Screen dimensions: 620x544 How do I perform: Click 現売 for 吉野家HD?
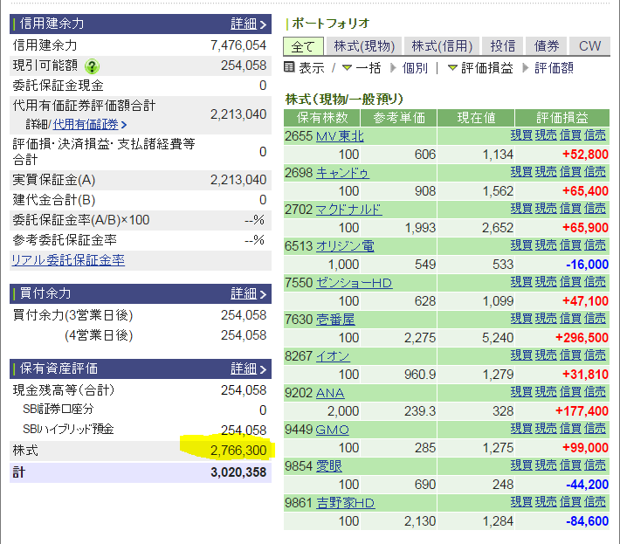(546, 502)
